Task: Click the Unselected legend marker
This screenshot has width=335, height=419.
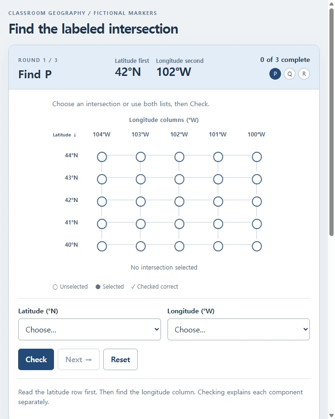Action: click(55, 287)
